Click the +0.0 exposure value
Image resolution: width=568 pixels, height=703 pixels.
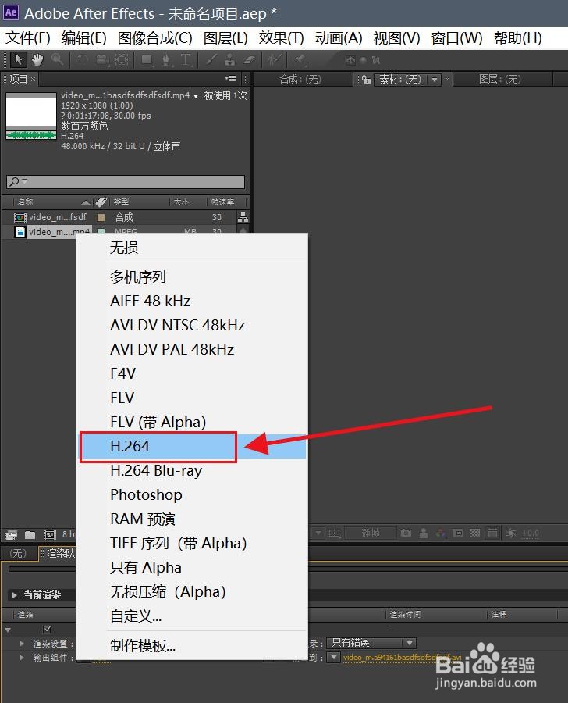coord(530,533)
